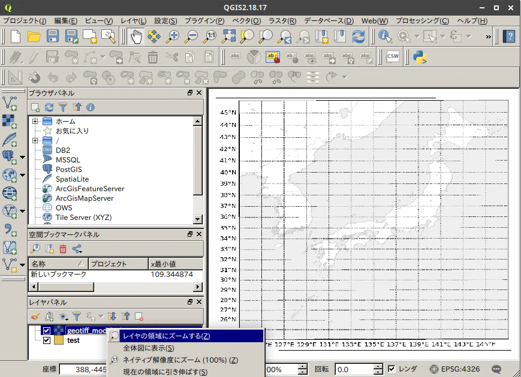Choose レイヤの領域にズームする from context menu
This screenshot has height=377, width=521.
coord(186,336)
